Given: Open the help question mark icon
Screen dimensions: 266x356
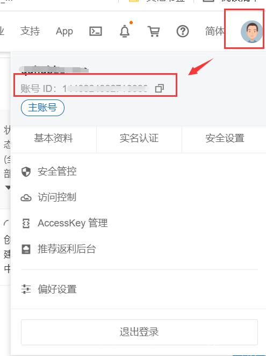Looking at the screenshot, I should click(x=183, y=31).
